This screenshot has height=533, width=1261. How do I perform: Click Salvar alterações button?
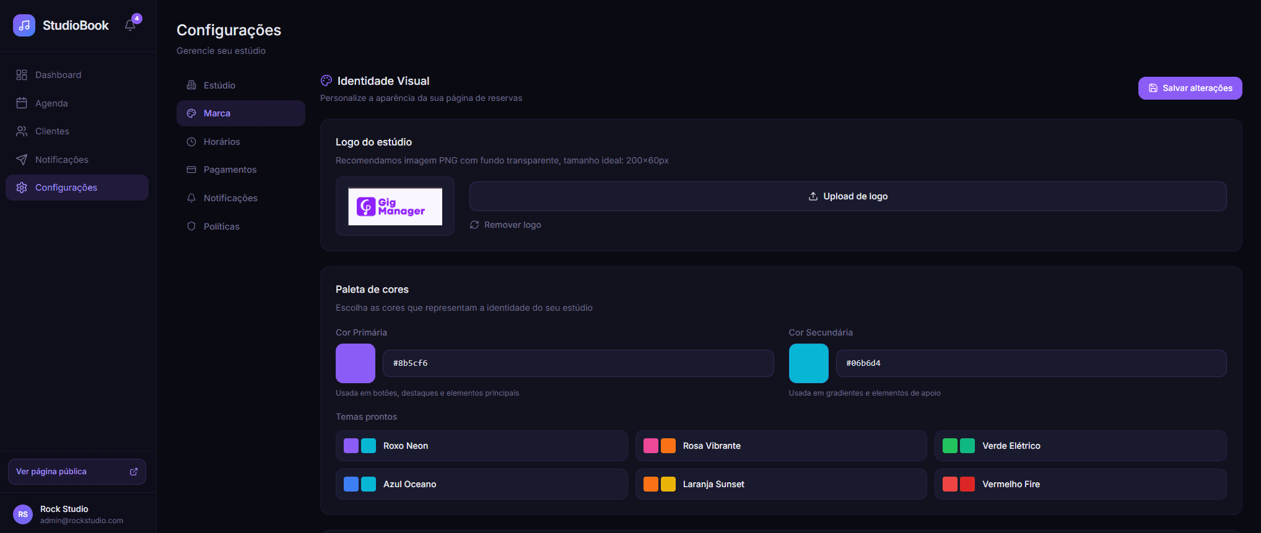pos(1190,88)
